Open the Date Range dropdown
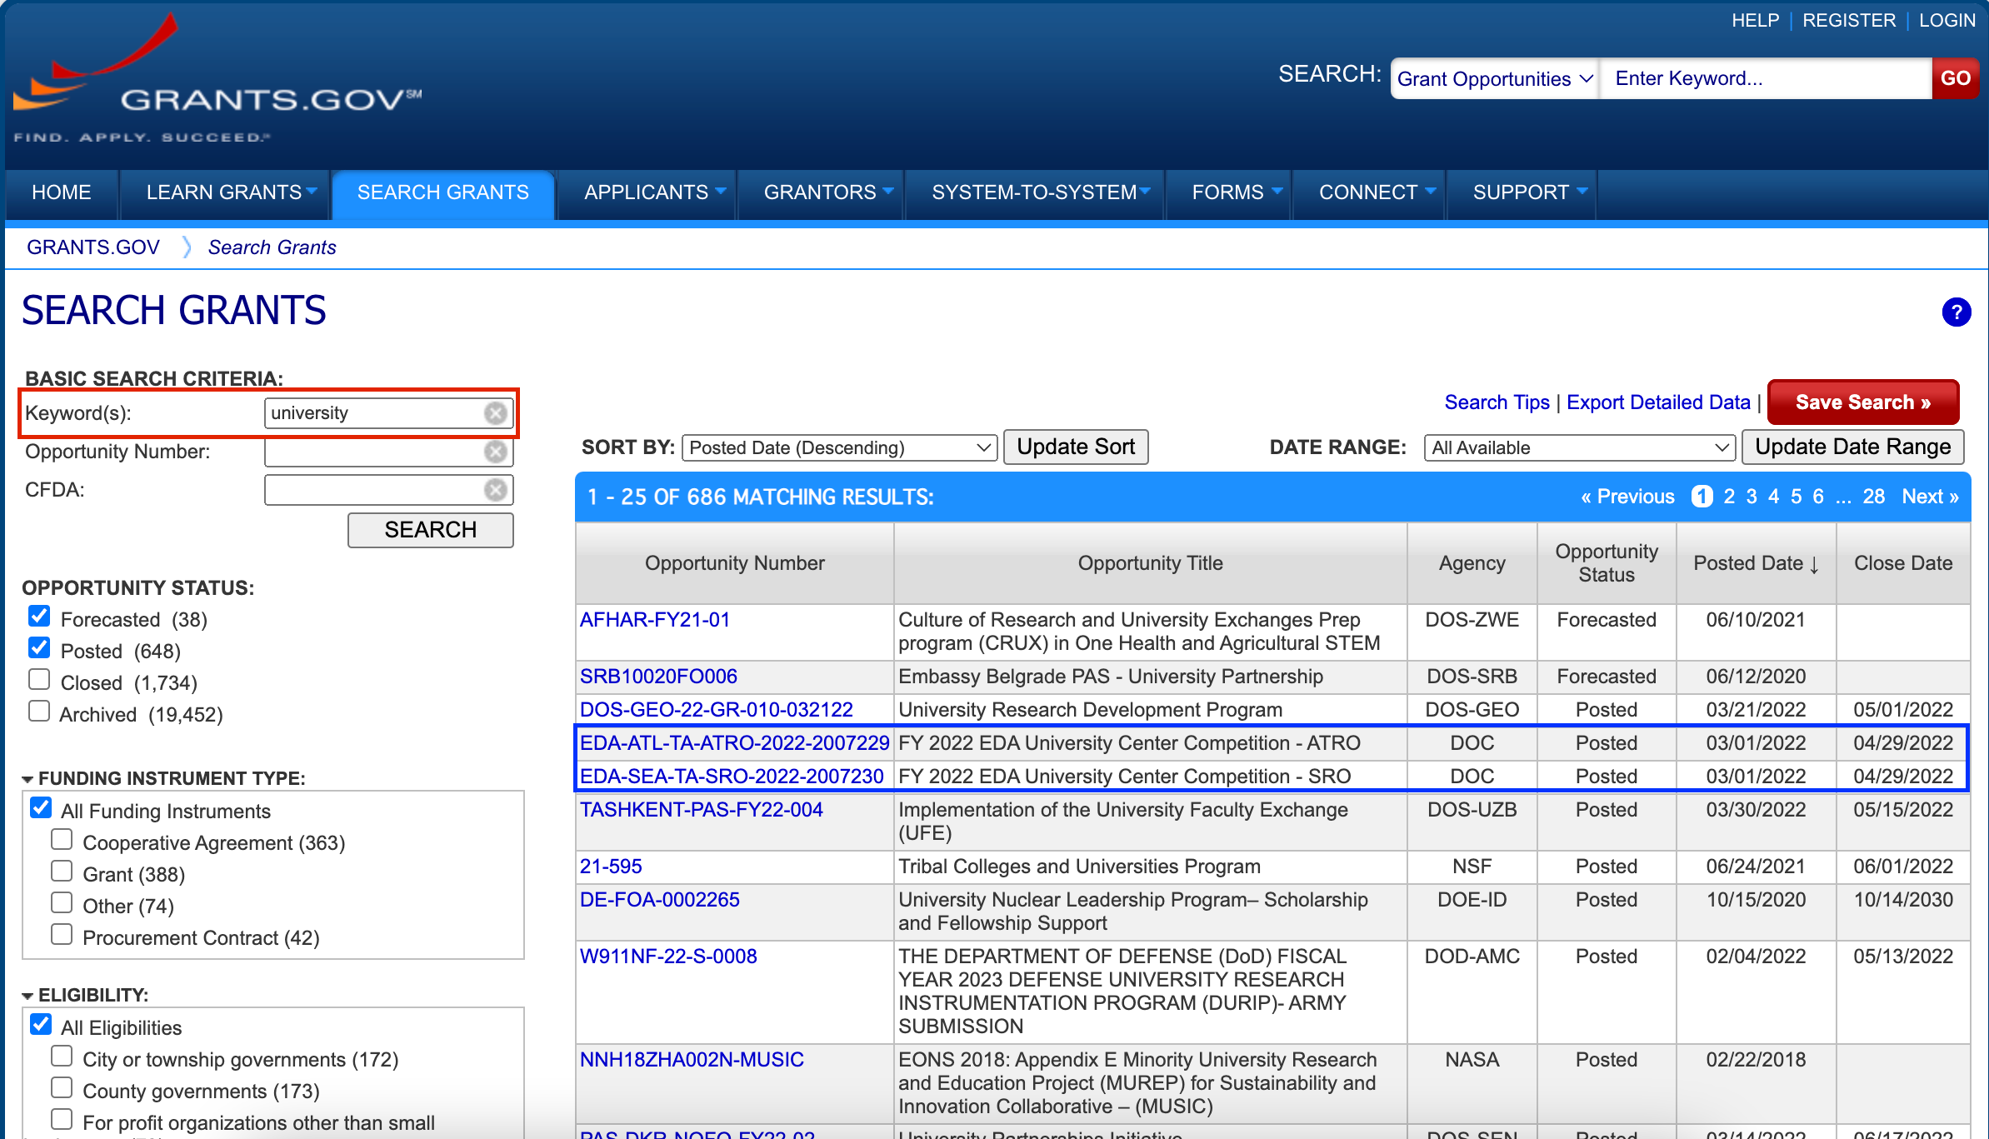The height and width of the screenshot is (1139, 1989). tap(1579, 447)
